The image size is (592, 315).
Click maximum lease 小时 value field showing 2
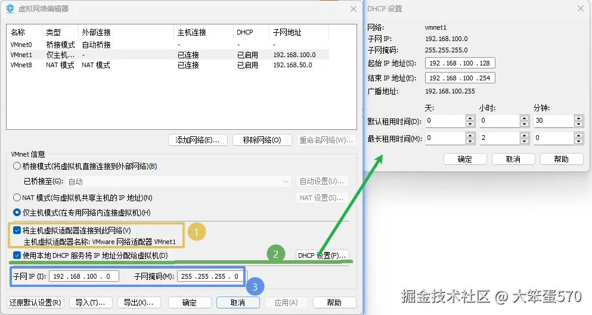coord(500,138)
